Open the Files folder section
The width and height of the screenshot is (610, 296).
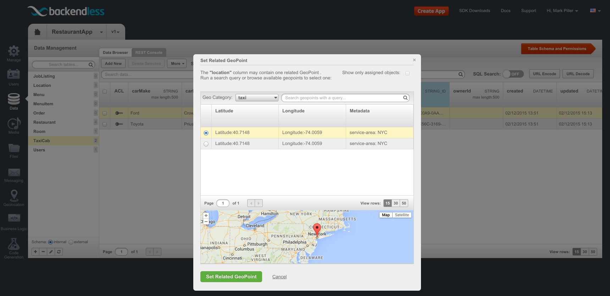[13, 150]
